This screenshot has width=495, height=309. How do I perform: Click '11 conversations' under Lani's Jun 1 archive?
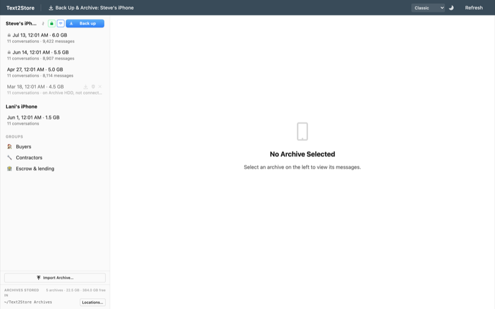(x=23, y=124)
